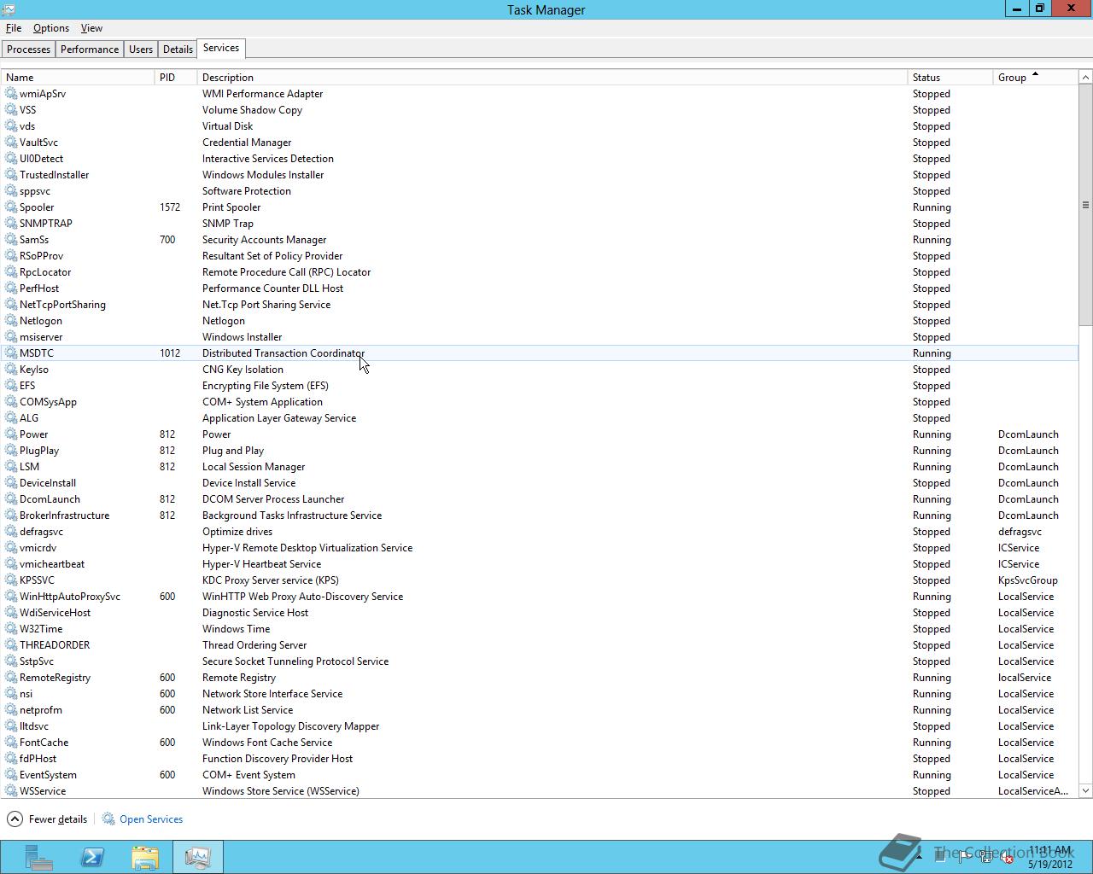Click the 'Encrypting File System (EFS)' description
This screenshot has height=874, width=1093.
point(266,386)
